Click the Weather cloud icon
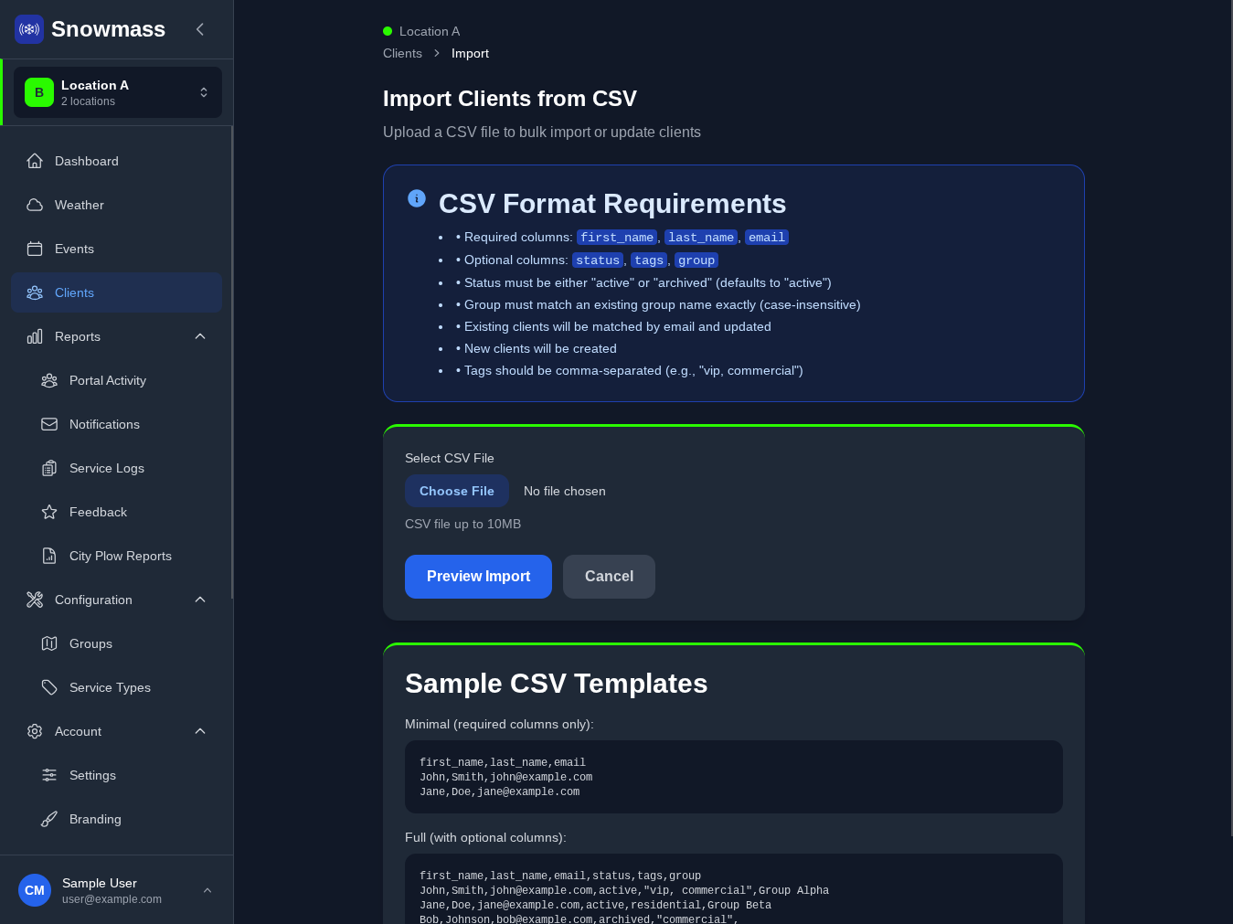The width and height of the screenshot is (1233, 924). click(35, 205)
